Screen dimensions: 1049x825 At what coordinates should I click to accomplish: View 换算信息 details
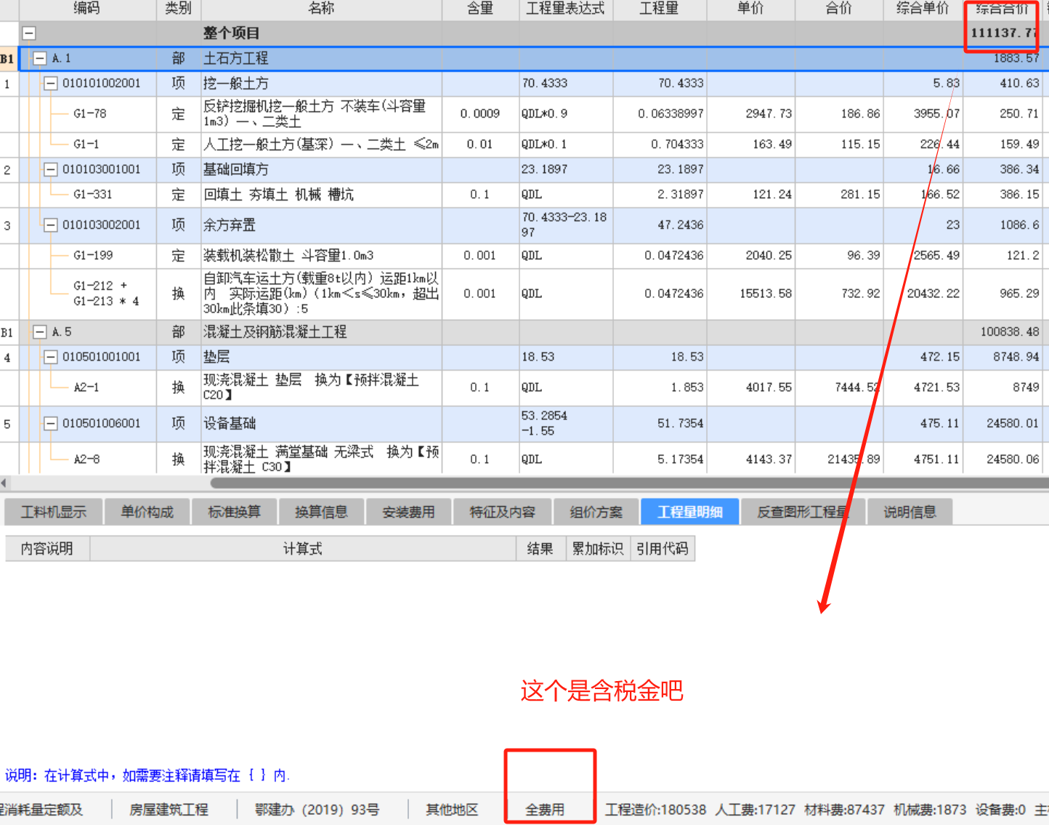321,511
